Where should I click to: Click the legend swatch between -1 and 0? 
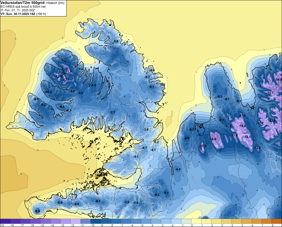(x=186, y=221)
